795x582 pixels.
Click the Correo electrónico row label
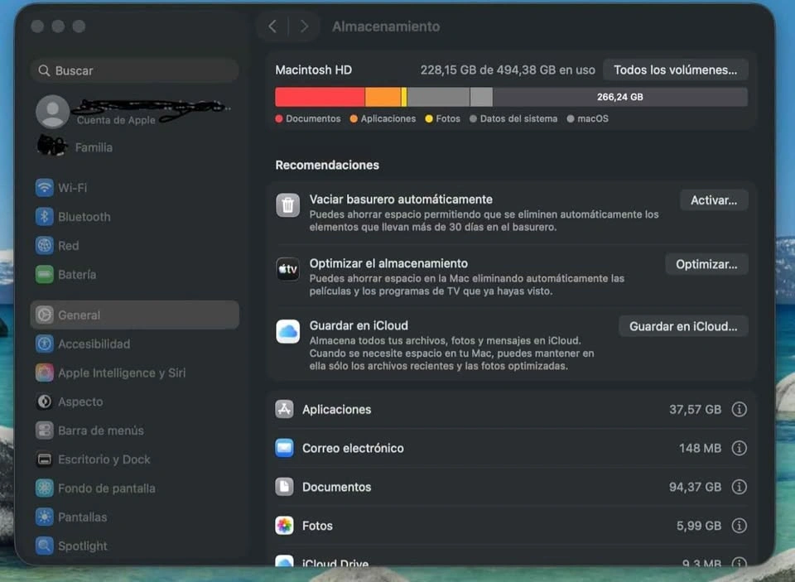(353, 448)
